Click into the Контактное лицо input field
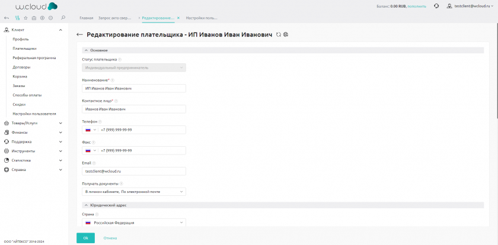 point(133,109)
